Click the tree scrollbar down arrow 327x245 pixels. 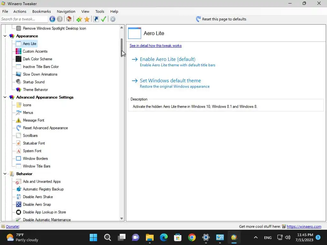click(x=122, y=219)
